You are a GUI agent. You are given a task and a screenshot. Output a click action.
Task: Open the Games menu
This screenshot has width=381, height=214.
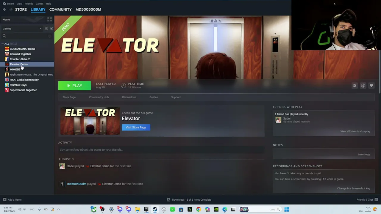[x=39, y=4]
